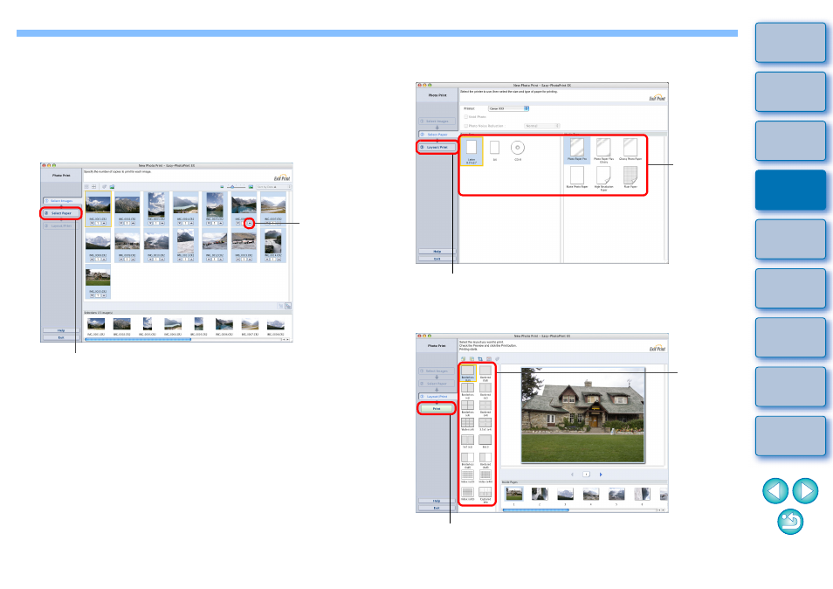
Task: Click scrollbar under Inside Pages strip
Action: tap(535, 509)
